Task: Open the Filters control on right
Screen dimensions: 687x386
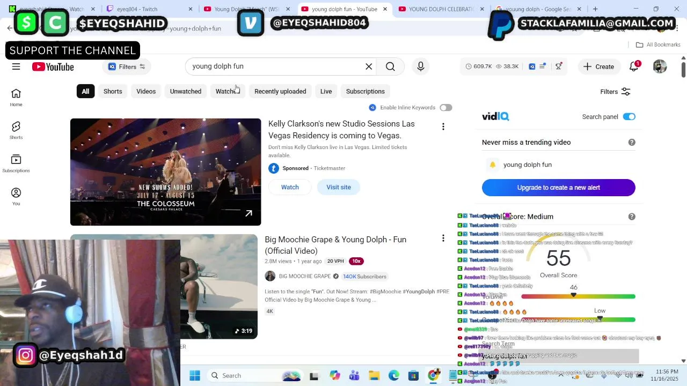Action: click(x=615, y=92)
